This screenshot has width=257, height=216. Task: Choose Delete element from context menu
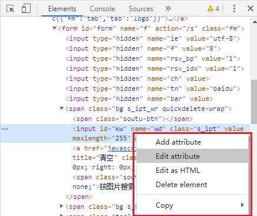click(x=193, y=185)
